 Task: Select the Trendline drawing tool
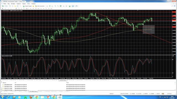[14, 9]
